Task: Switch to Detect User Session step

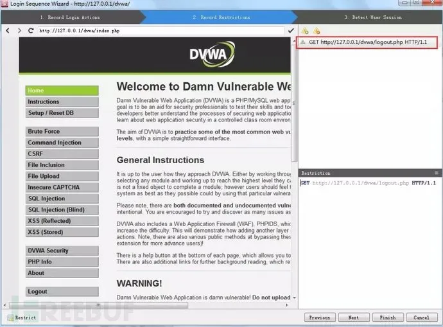Action: click(x=372, y=17)
